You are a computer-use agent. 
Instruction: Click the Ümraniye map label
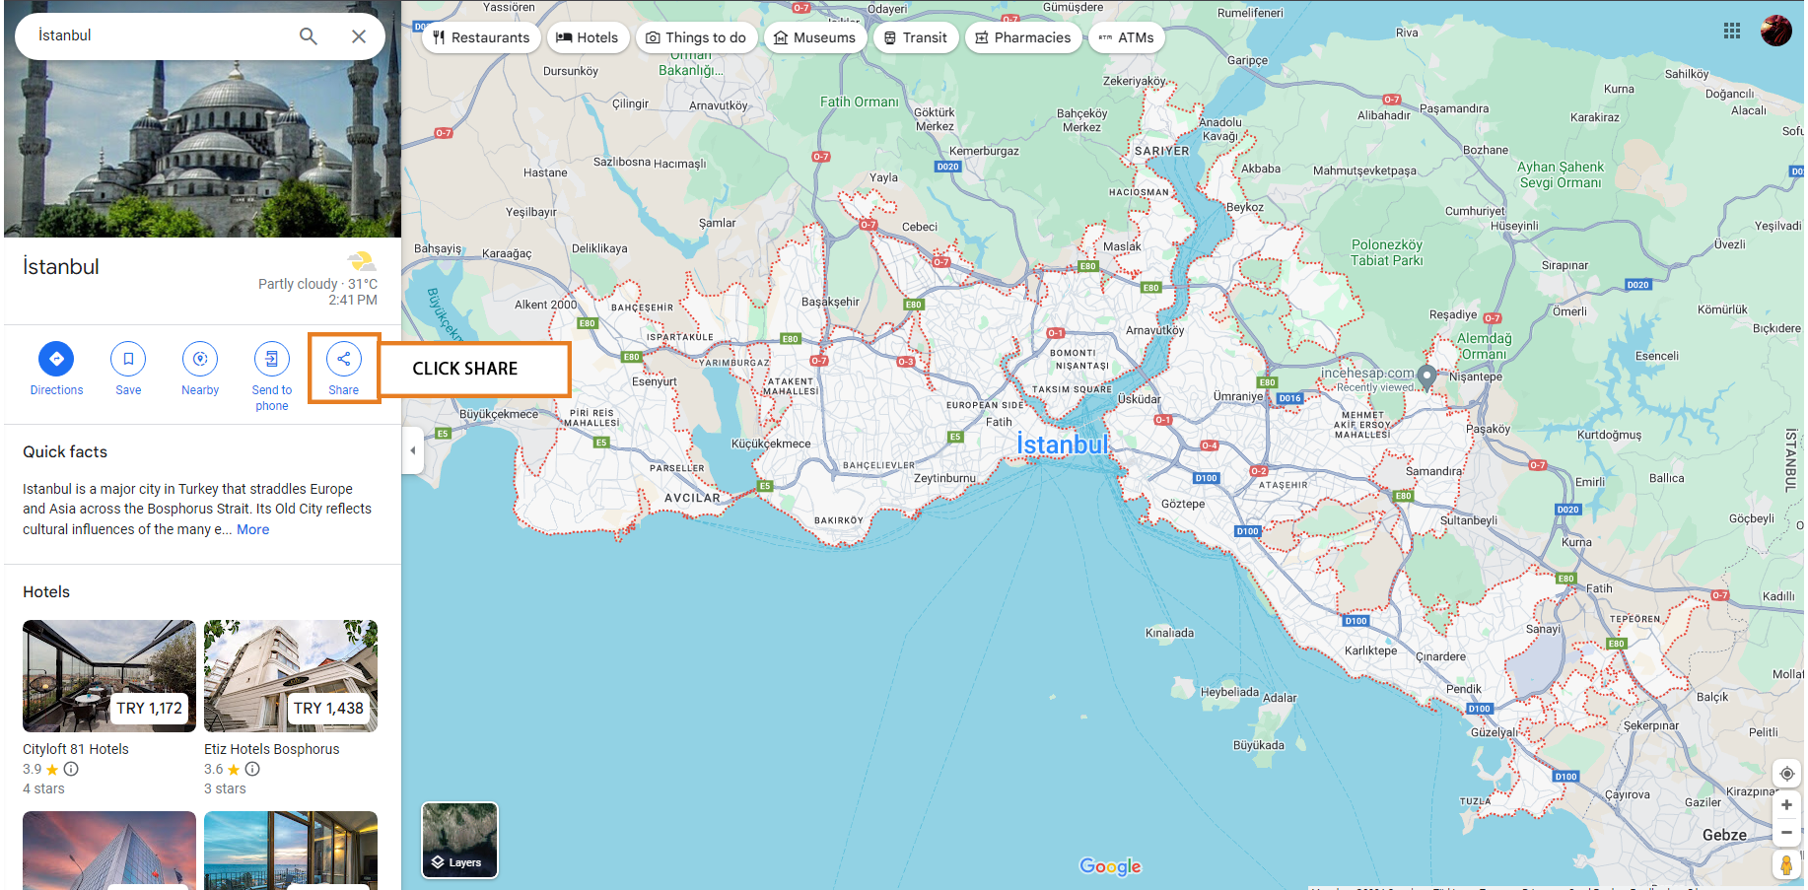point(1238,396)
